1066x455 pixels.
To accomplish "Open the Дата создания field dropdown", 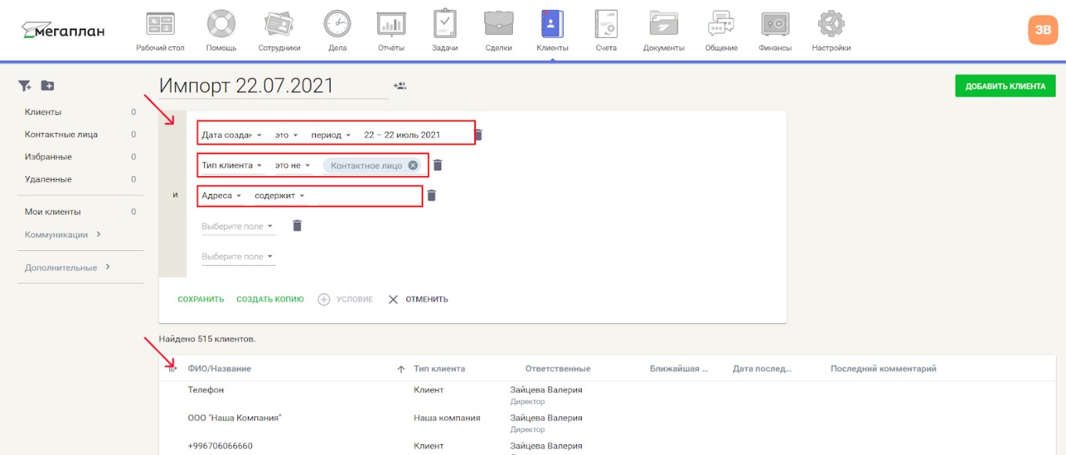I will [232, 134].
